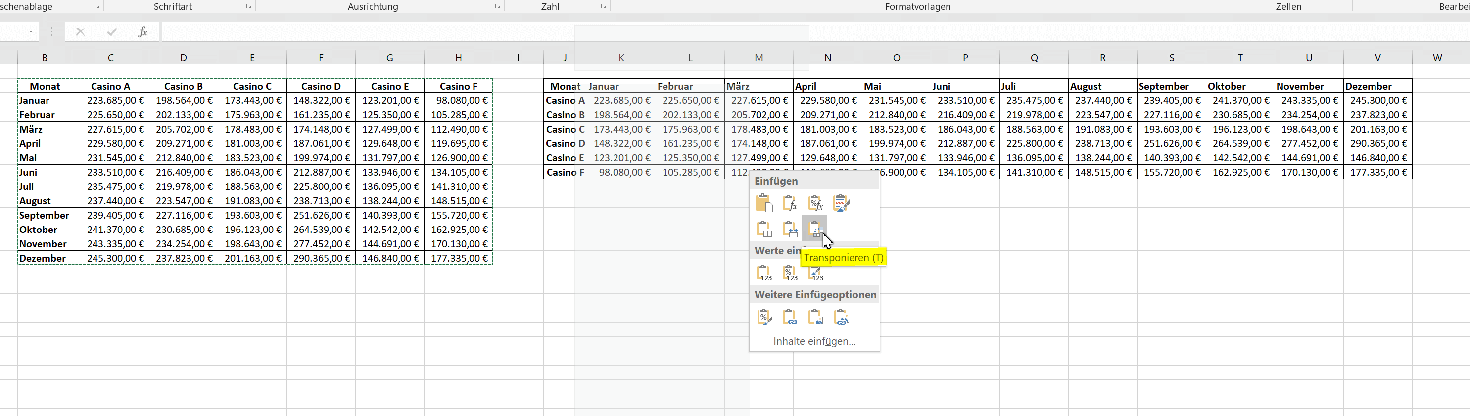The height and width of the screenshot is (416, 1470).
Task: Select cell with 245.300,00 € in column V
Action: pyautogui.click(x=1378, y=100)
